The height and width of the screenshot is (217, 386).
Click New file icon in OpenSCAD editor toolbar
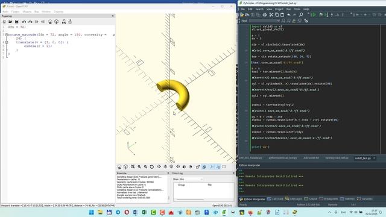[x=4, y=22]
